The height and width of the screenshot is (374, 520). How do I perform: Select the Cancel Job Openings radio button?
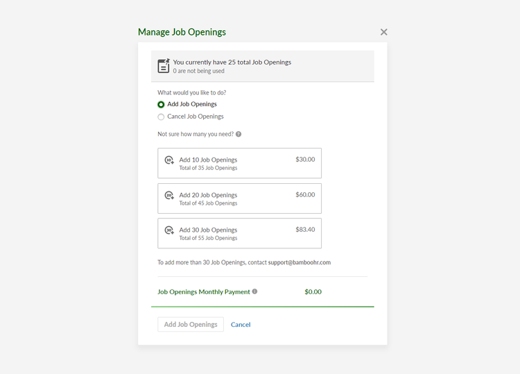click(161, 117)
